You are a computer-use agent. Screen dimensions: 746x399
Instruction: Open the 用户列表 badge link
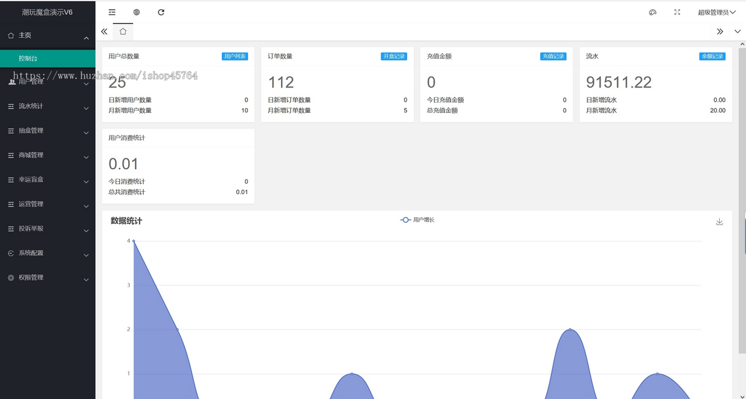pos(235,56)
